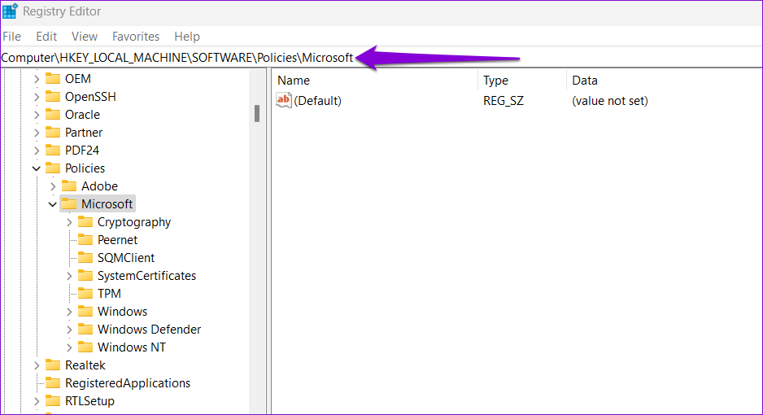Viewport: 763px width, 415px height.
Task: Click the (Default) string value icon
Action: pyautogui.click(x=284, y=101)
